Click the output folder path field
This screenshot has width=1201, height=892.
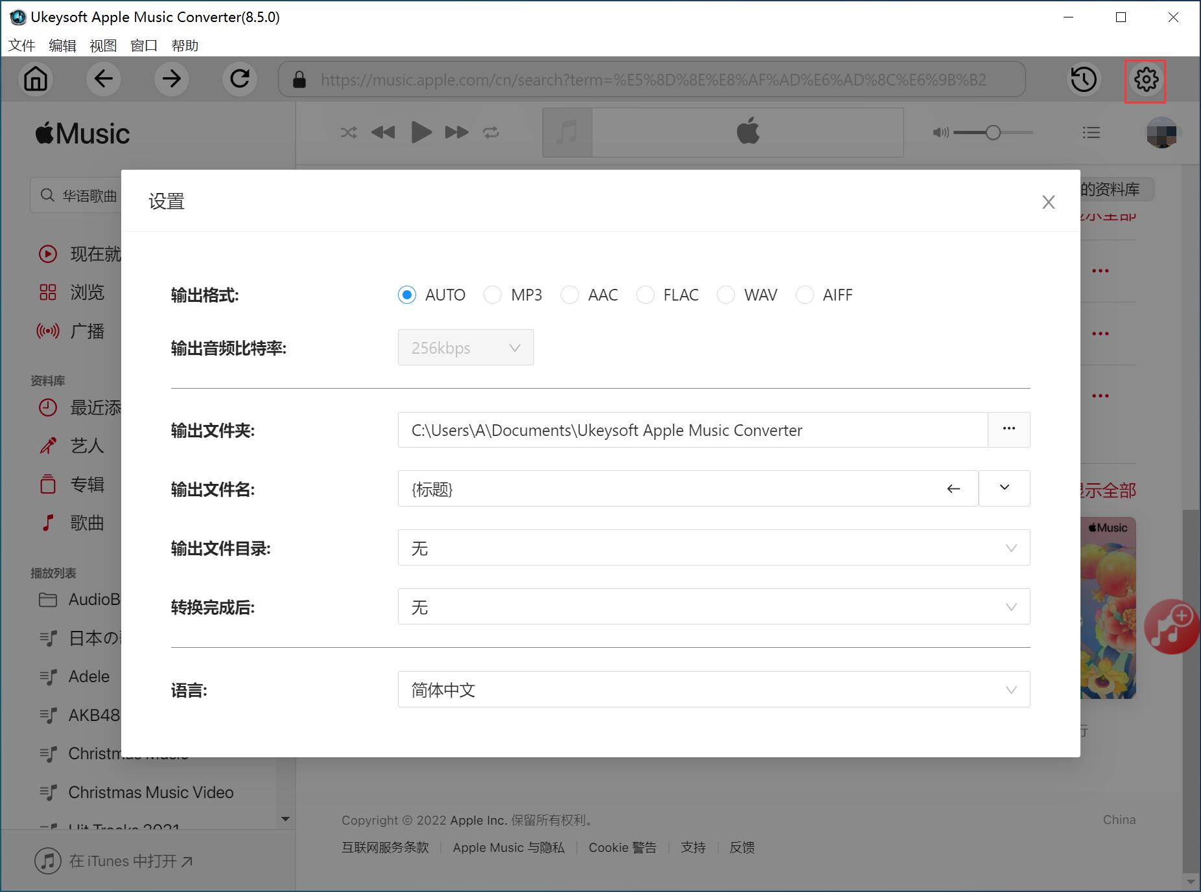(x=693, y=430)
